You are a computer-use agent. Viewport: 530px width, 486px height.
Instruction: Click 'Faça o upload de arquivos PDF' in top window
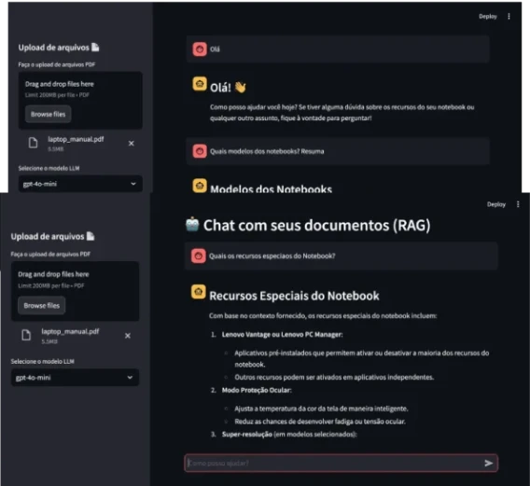click(57, 64)
